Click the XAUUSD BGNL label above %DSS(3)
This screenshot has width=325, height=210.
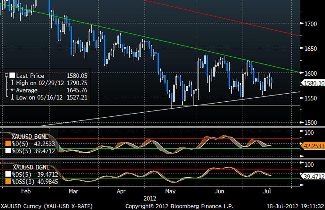pyautogui.click(x=31, y=167)
